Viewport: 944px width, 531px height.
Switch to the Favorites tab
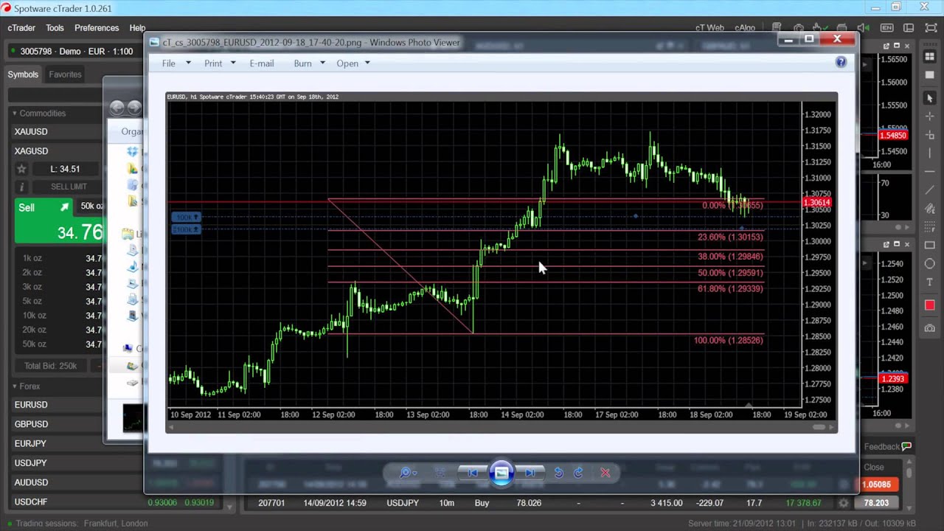[65, 74]
